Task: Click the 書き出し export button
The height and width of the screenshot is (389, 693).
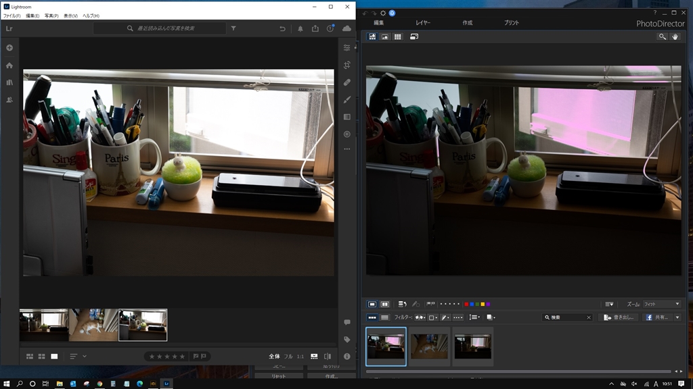Action: pyautogui.click(x=619, y=317)
